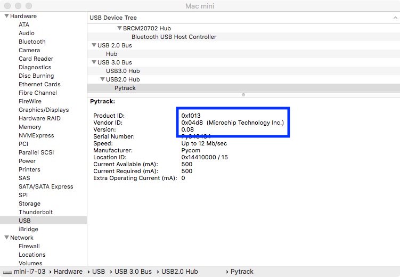Select SAS in the sidebar

coord(25,178)
